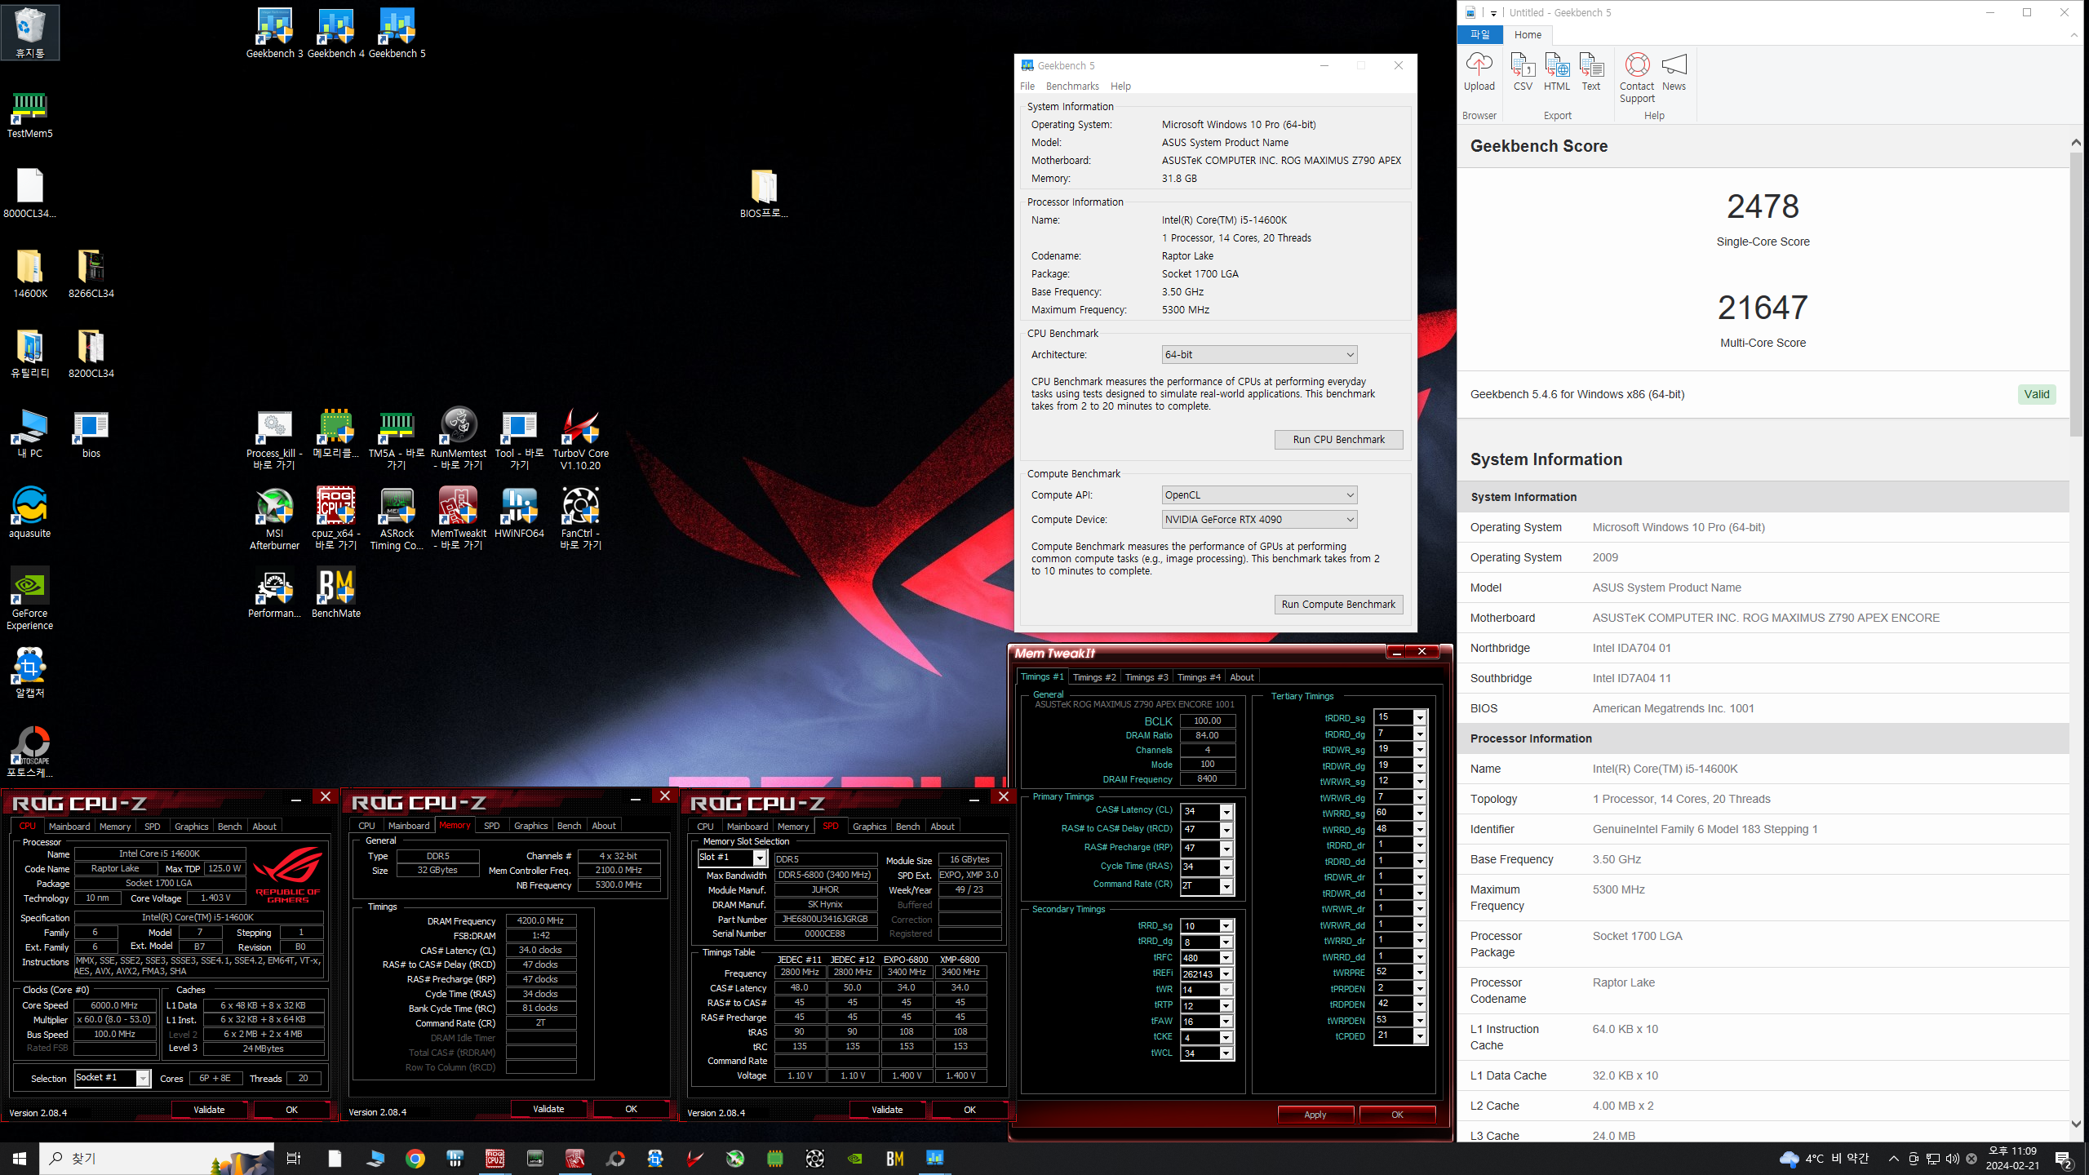Click Apply in MemTweakIt
The image size is (2089, 1175).
click(x=1315, y=1115)
